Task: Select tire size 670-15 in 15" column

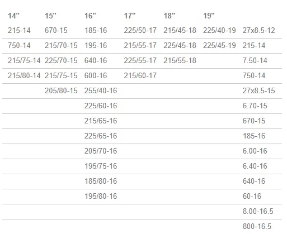Action: pos(56,30)
